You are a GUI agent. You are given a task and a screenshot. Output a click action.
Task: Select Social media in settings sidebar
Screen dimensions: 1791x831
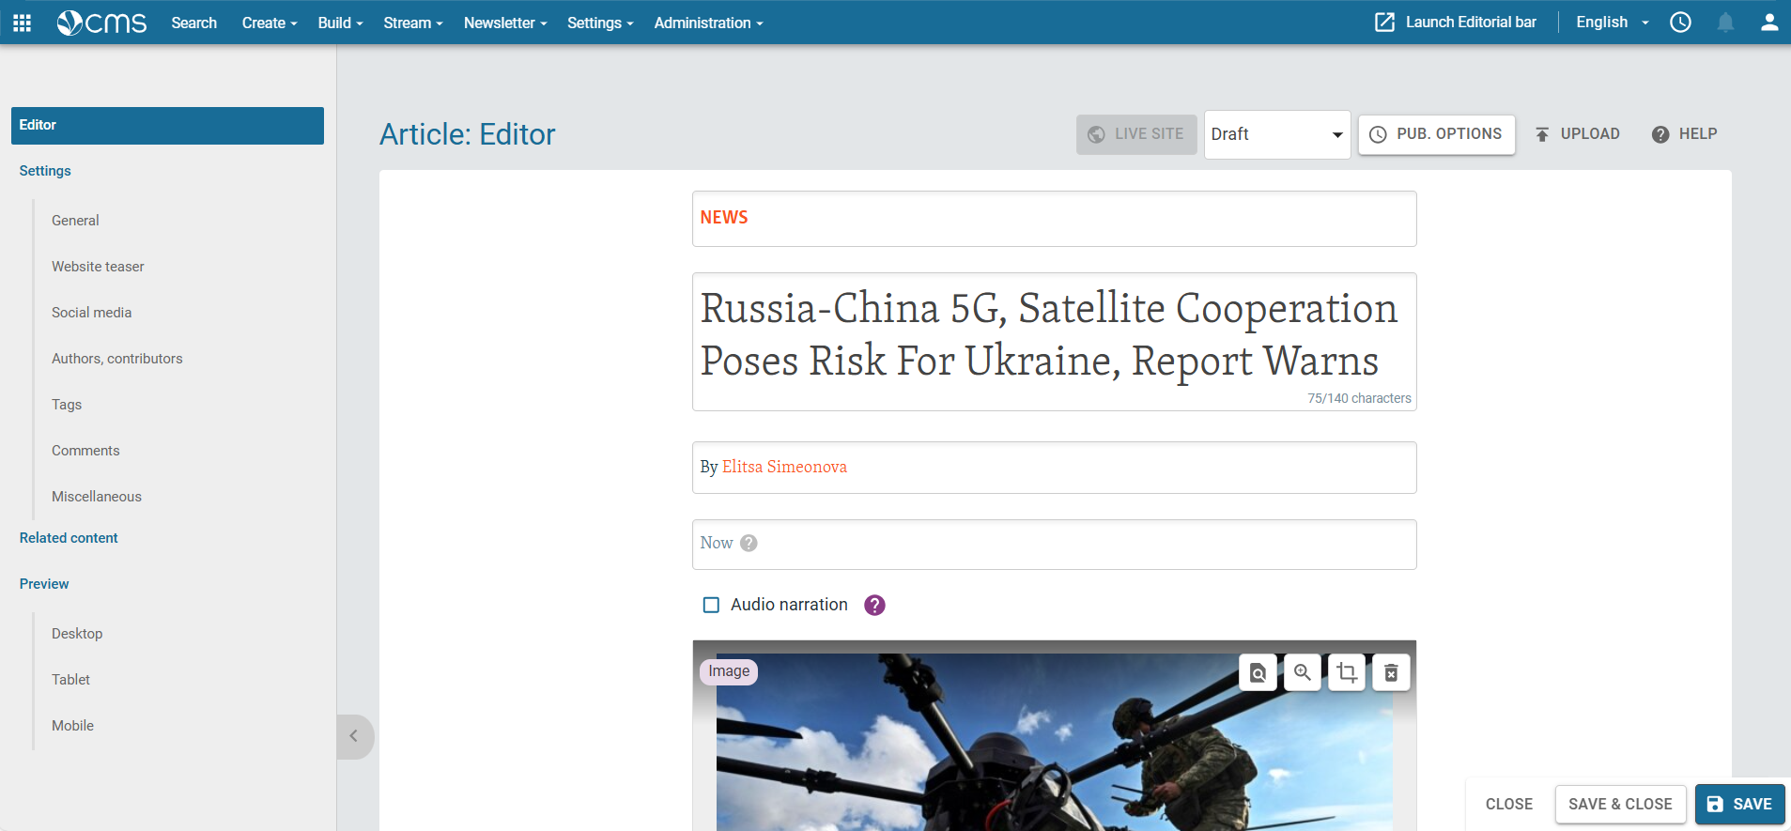pyautogui.click(x=91, y=313)
